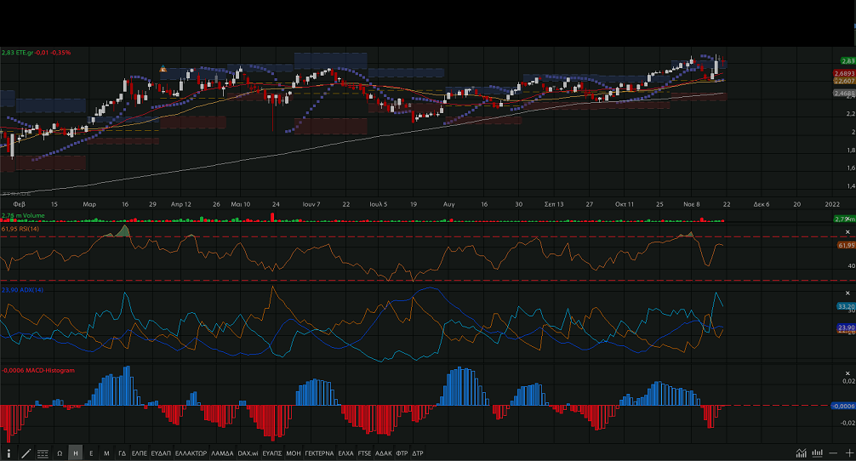Viewport: 856px width, 461px height.
Task: Click the -0,0006 MACD value tag
Action: pyautogui.click(x=843, y=406)
